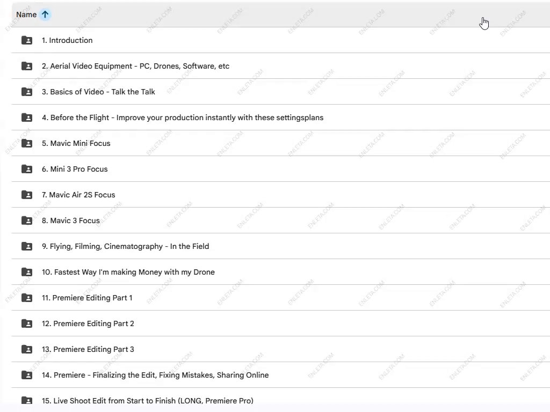This screenshot has height=412, width=550.
Task: Open the 1. Introduction folder
Action: click(x=67, y=40)
